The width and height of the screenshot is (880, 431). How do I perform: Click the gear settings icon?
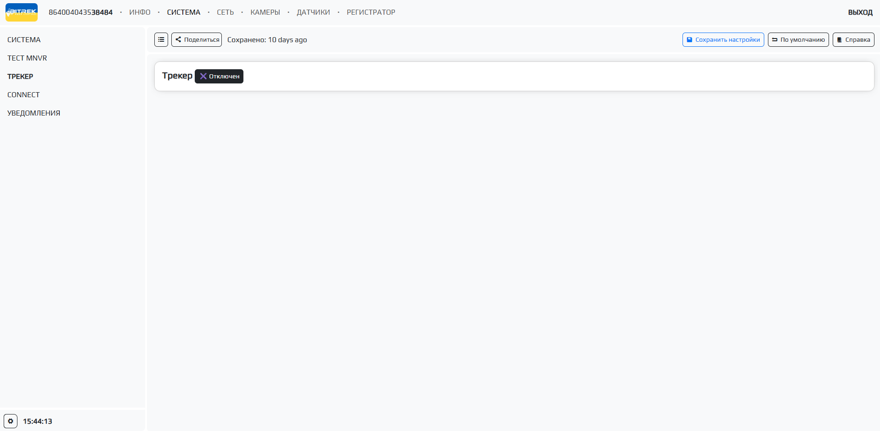pos(11,421)
